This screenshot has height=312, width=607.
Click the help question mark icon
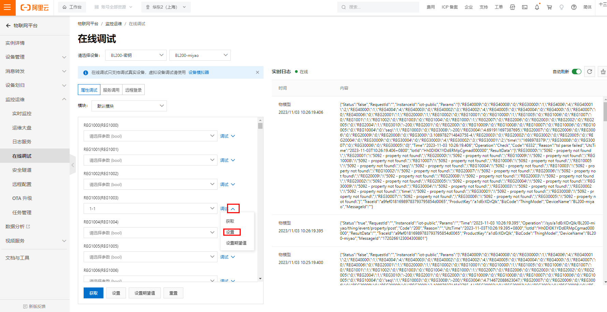574,7
